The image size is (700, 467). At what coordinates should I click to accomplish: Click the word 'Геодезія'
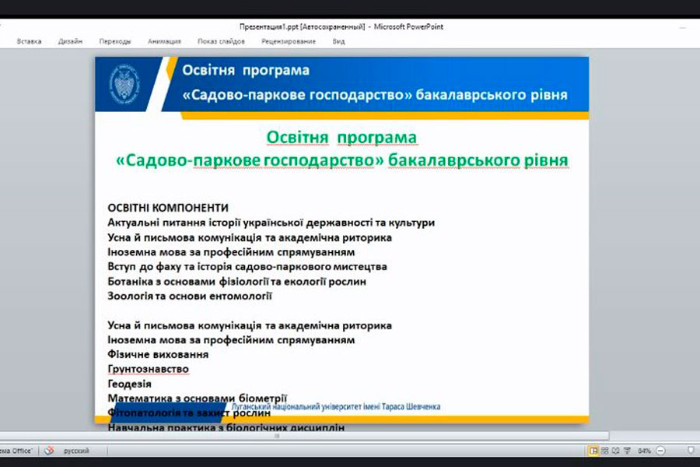pos(129,384)
